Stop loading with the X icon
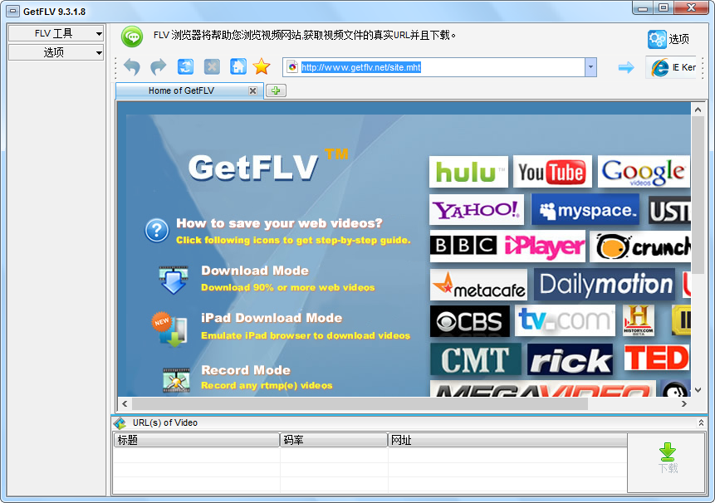 [x=212, y=66]
